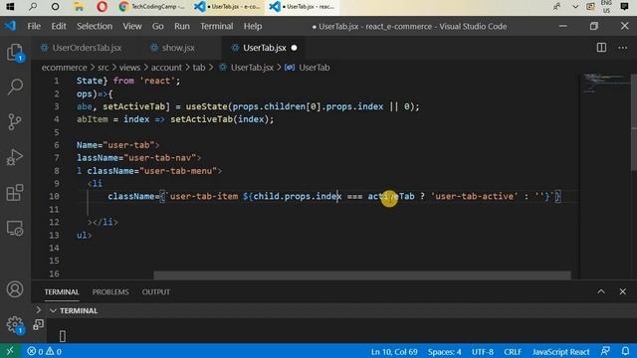Open Go menu

coord(157,26)
